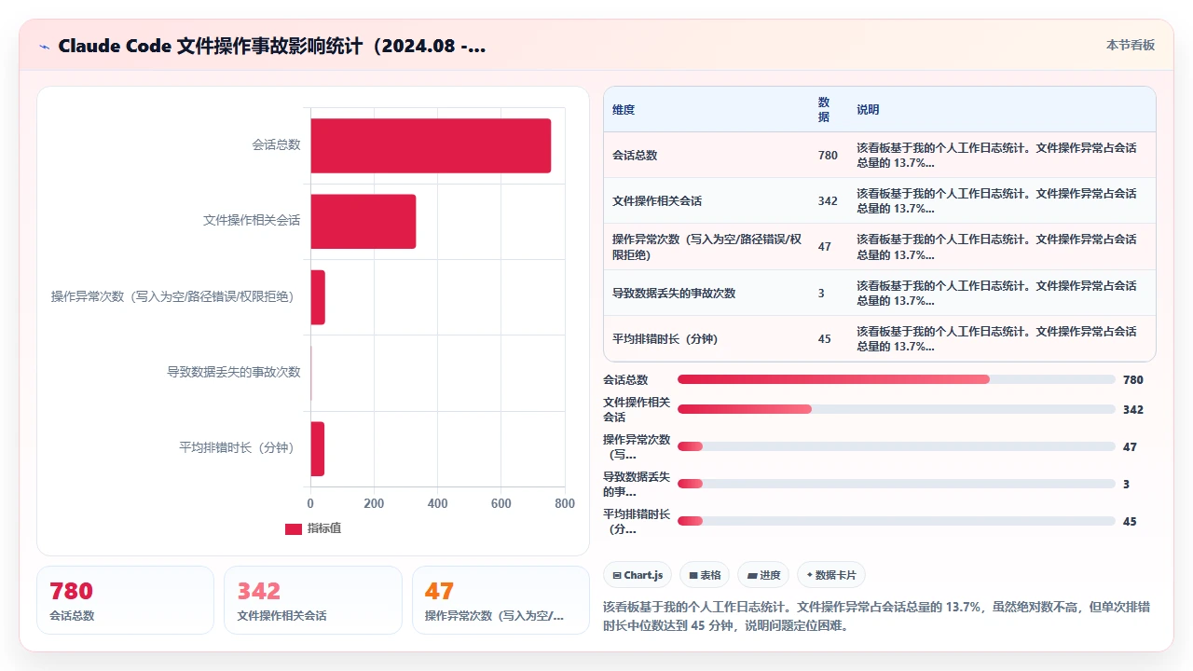Select the Chart.js tag chip
The height and width of the screenshot is (671, 1193).
tap(638, 575)
